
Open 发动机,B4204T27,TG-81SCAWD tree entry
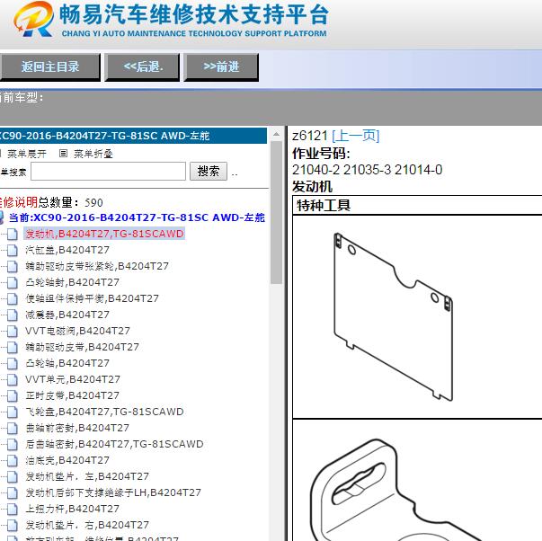tap(104, 234)
